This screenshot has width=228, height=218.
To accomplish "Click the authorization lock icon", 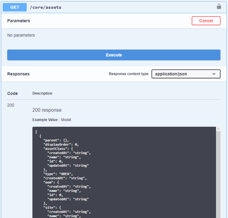I will 219,7.
